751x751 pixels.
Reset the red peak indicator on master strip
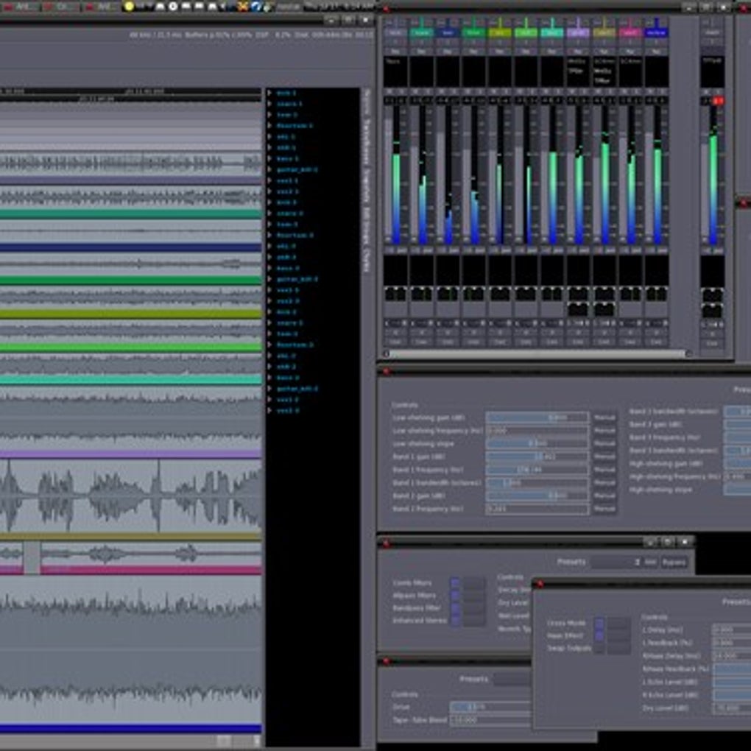718,100
